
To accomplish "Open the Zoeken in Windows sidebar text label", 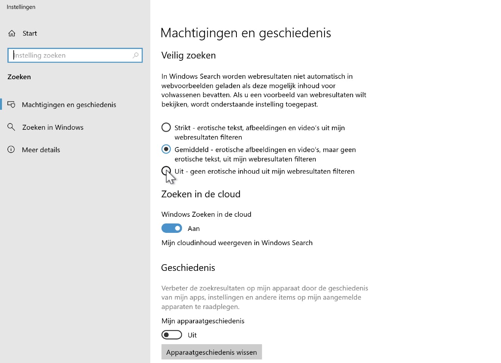I will [x=53, y=127].
